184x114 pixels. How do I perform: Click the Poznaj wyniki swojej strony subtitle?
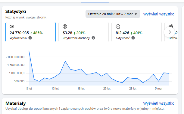point(26,17)
